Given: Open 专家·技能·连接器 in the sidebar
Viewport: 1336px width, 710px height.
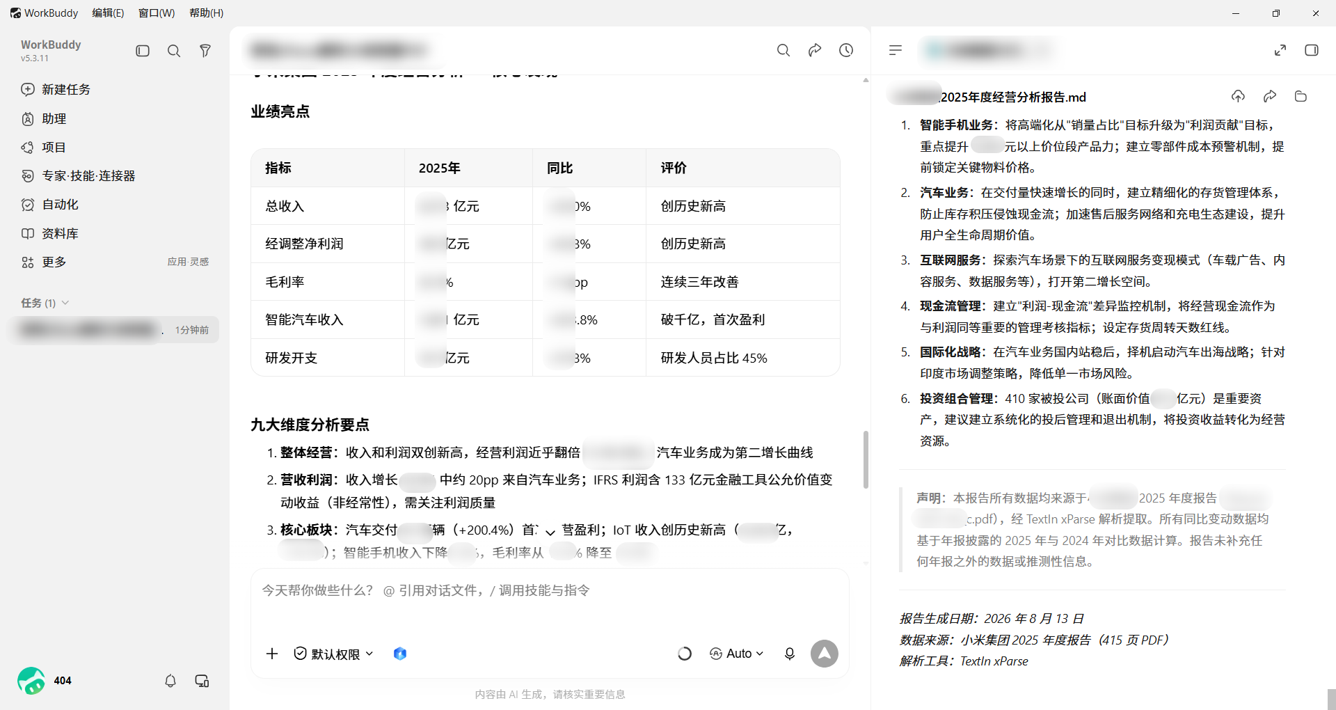Looking at the screenshot, I should 88,176.
